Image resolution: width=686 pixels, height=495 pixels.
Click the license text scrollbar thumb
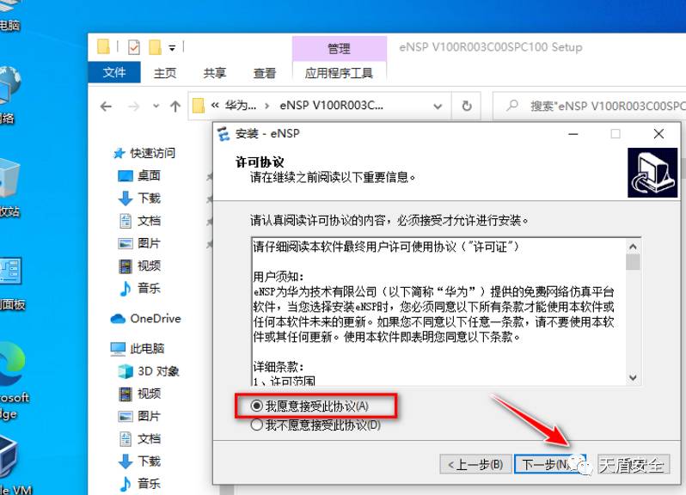[x=633, y=262]
